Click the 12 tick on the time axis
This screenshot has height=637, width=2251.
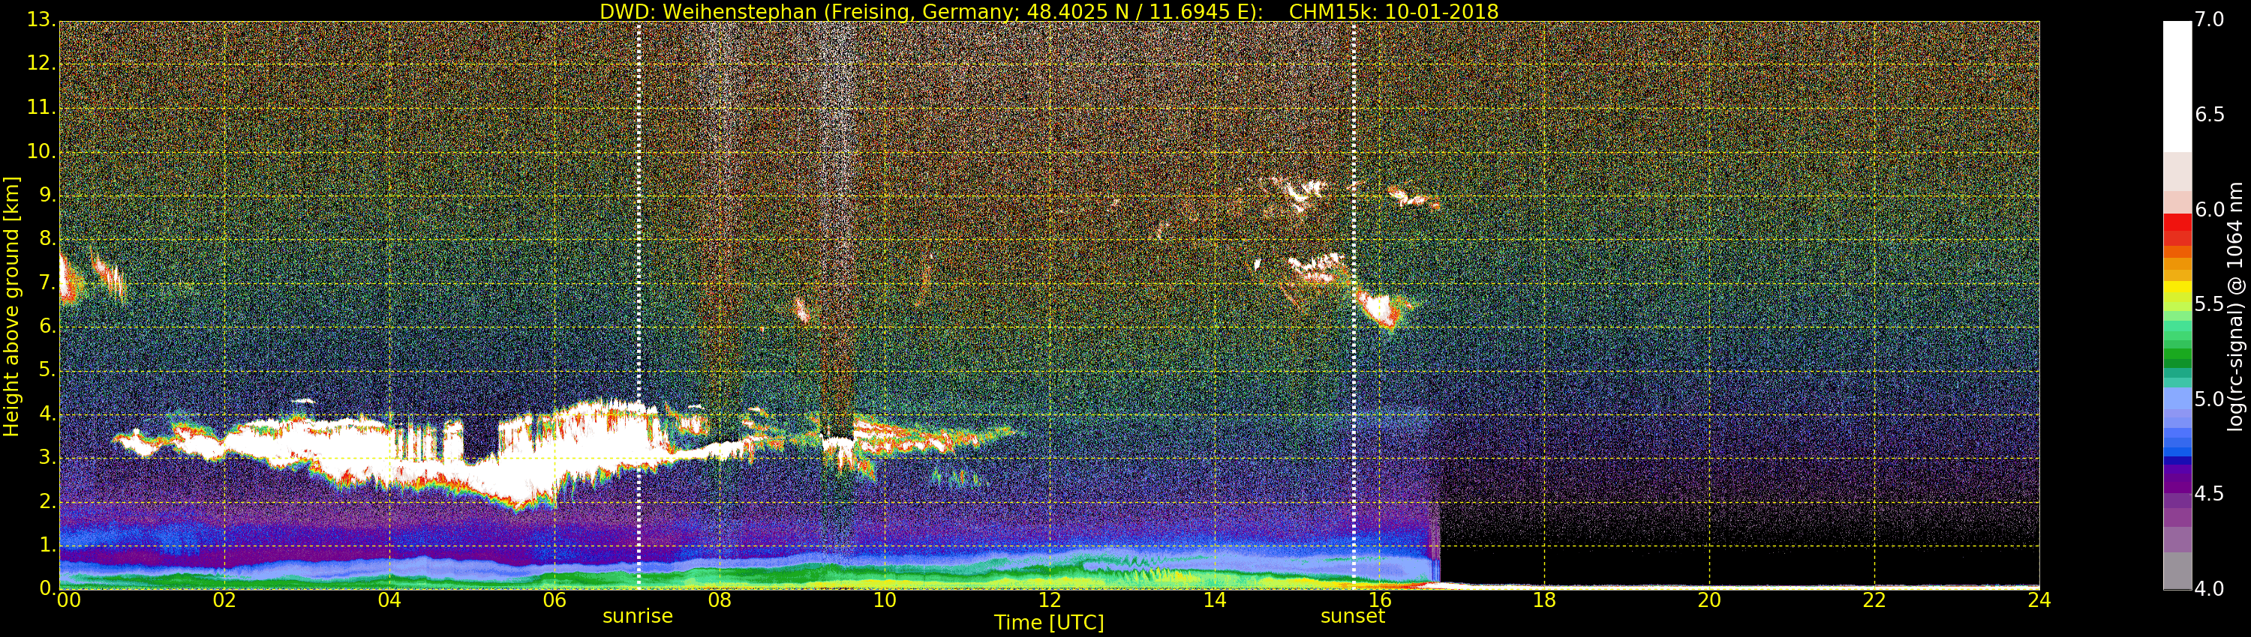[x=1050, y=600]
